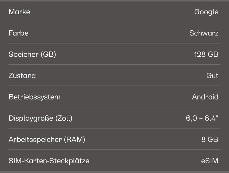This screenshot has width=229, height=173.
Task: Click the divider line below Zustand row
Action: 114,86
